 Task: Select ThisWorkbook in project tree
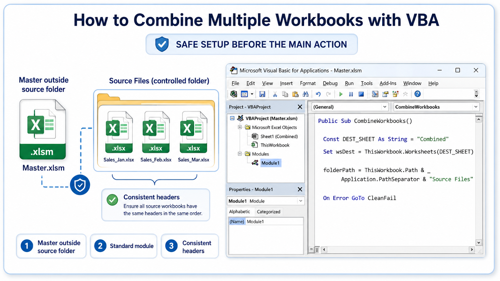(x=275, y=145)
